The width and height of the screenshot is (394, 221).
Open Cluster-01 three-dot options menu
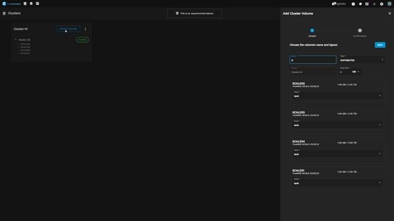(86, 29)
